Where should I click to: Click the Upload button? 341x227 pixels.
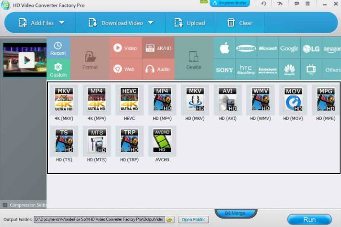pos(190,23)
